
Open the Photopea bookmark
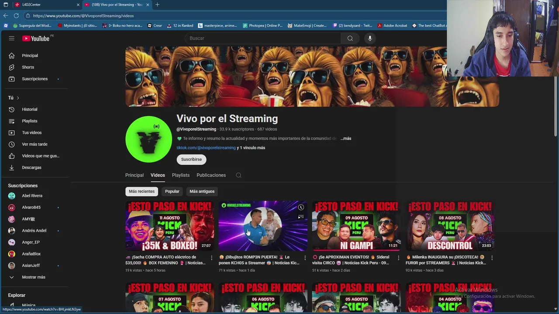(x=262, y=26)
